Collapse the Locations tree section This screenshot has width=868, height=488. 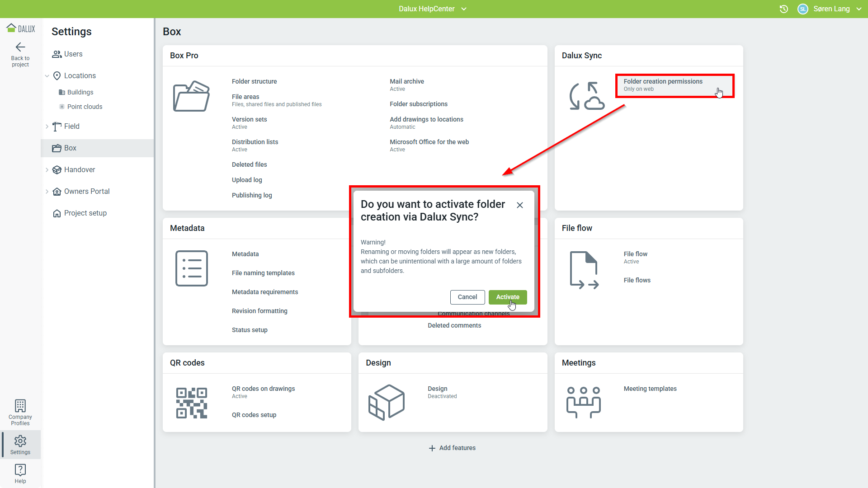47,76
